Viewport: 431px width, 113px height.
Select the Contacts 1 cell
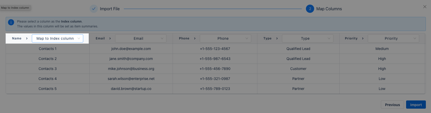point(48,49)
